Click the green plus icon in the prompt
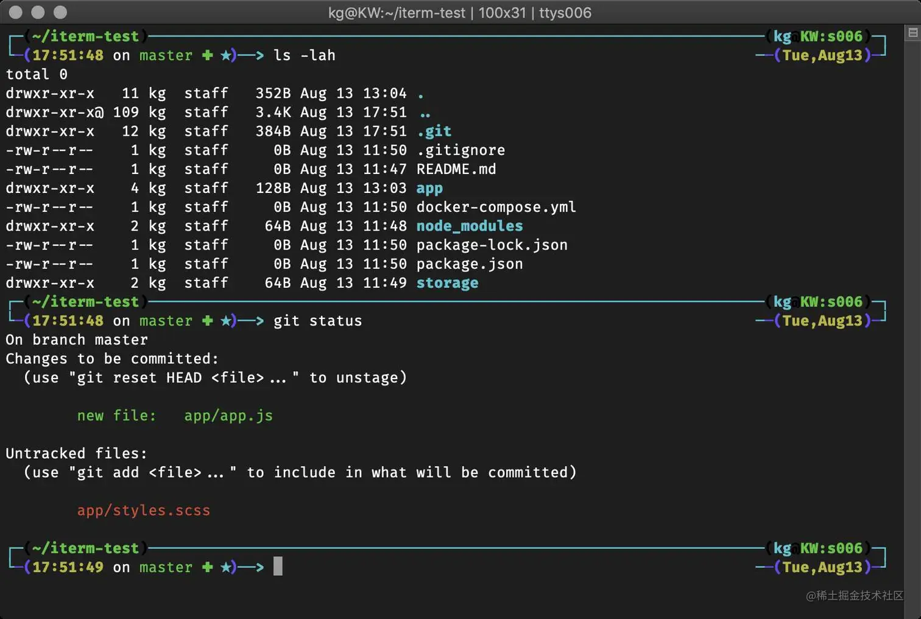 coord(207,55)
